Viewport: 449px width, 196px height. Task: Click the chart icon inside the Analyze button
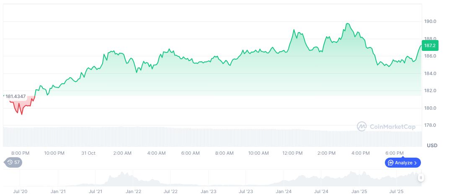[390, 163]
